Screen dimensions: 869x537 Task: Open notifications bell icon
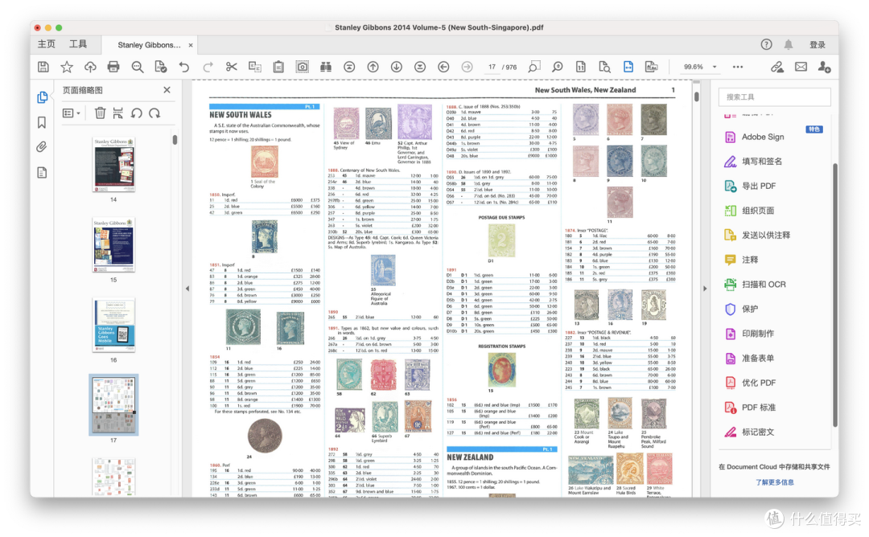pos(788,44)
